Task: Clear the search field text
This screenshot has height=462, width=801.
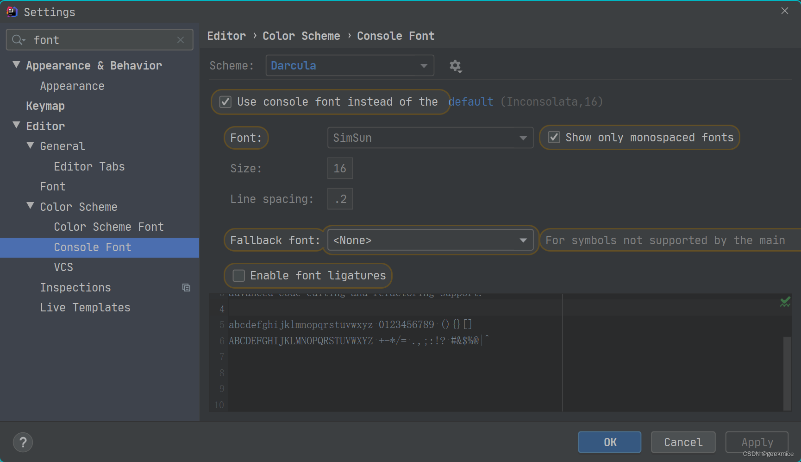Action: [x=181, y=40]
